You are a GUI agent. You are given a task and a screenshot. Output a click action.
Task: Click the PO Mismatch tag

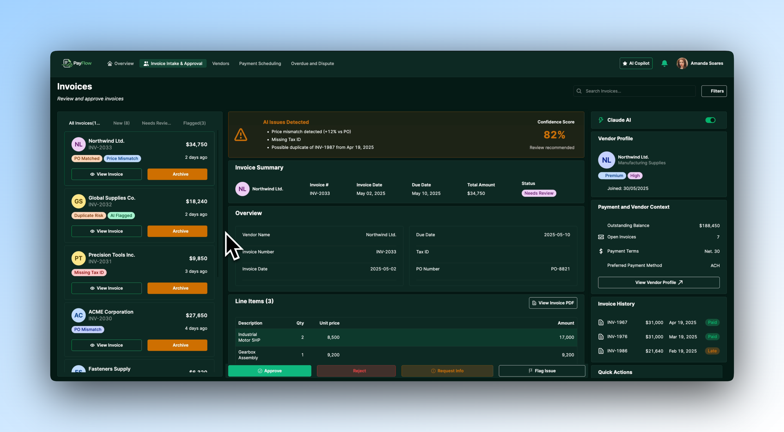click(88, 330)
